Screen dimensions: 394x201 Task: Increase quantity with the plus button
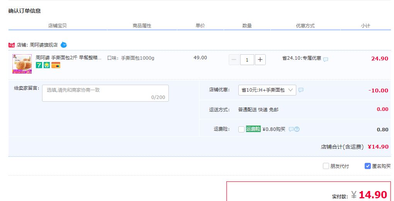(260, 60)
